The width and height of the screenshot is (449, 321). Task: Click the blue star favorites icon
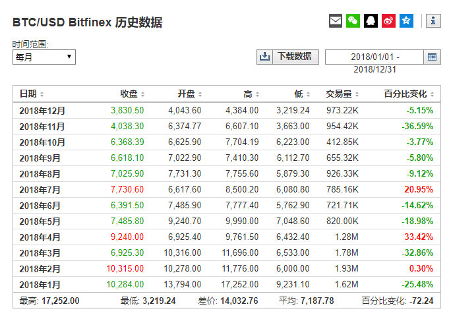tap(406, 20)
